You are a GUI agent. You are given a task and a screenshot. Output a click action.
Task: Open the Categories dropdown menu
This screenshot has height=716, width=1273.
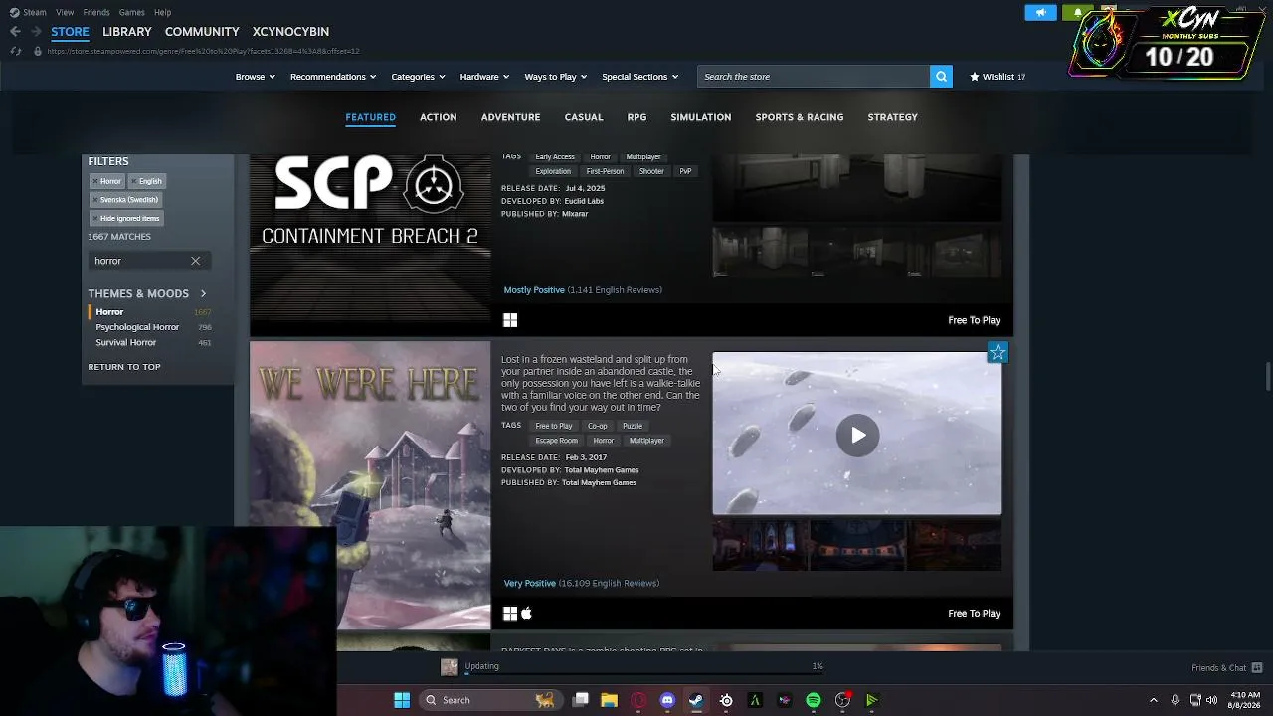pyautogui.click(x=418, y=77)
